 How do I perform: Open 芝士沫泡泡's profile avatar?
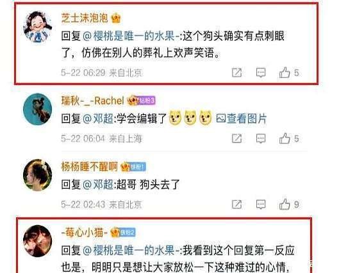point(38,27)
